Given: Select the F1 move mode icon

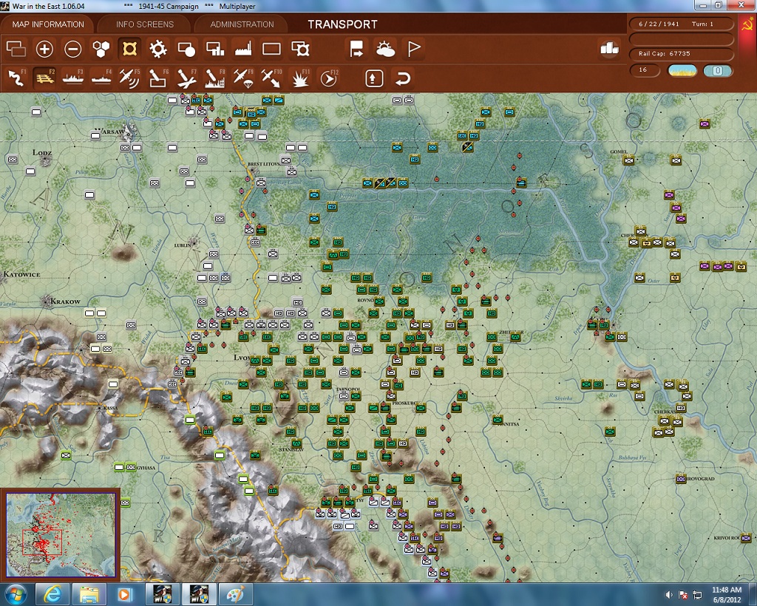Looking at the screenshot, I should [16, 78].
